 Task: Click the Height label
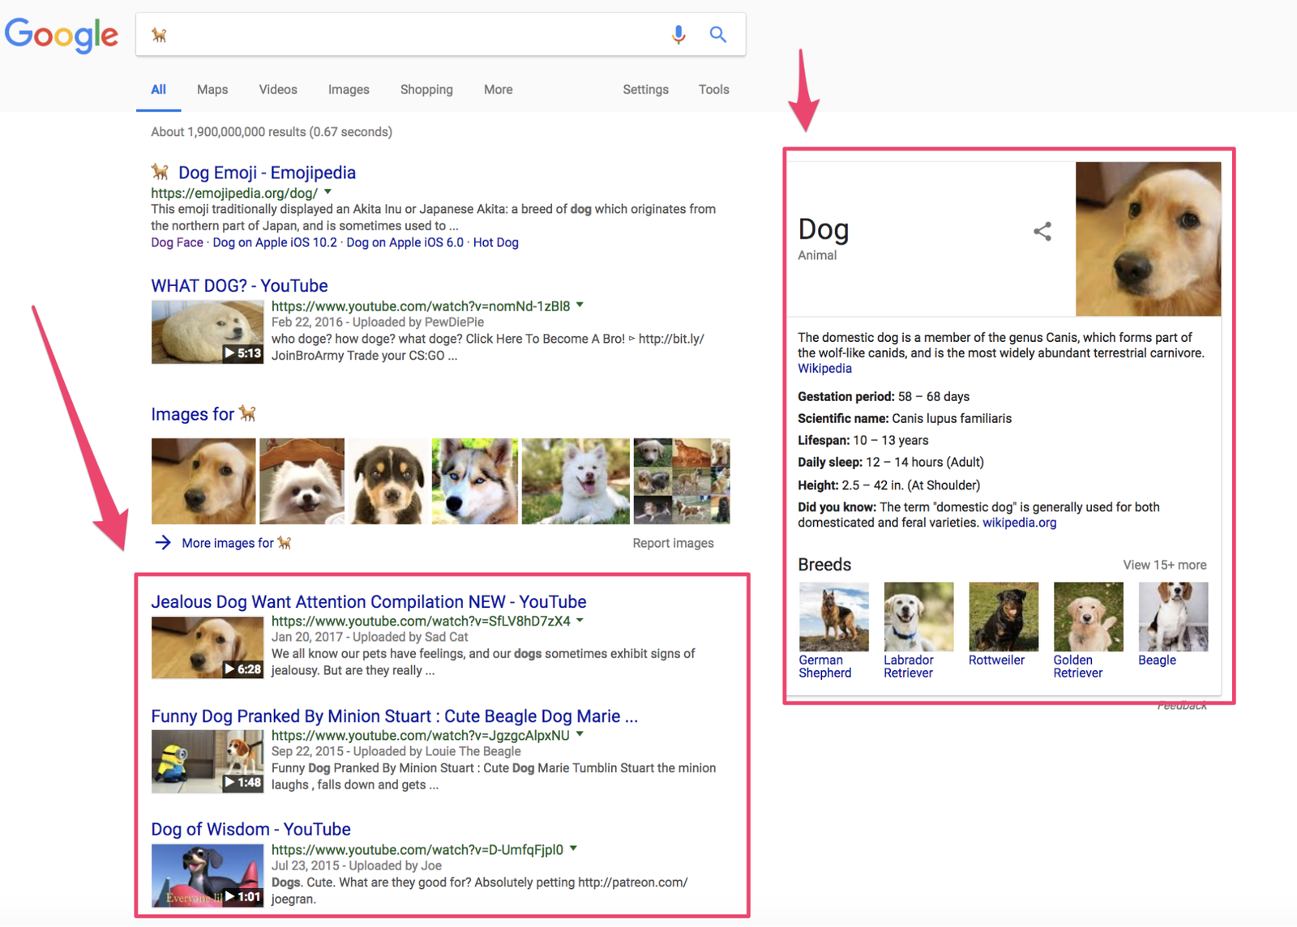[818, 485]
